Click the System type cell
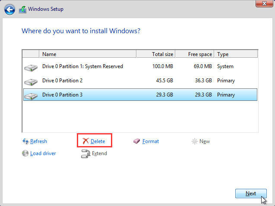275x206 pixels. 225,66
